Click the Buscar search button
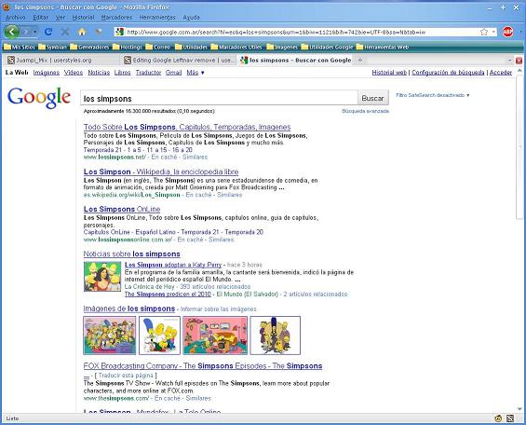Image resolution: width=526 pixels, height=425 pixels. (373, 98)
